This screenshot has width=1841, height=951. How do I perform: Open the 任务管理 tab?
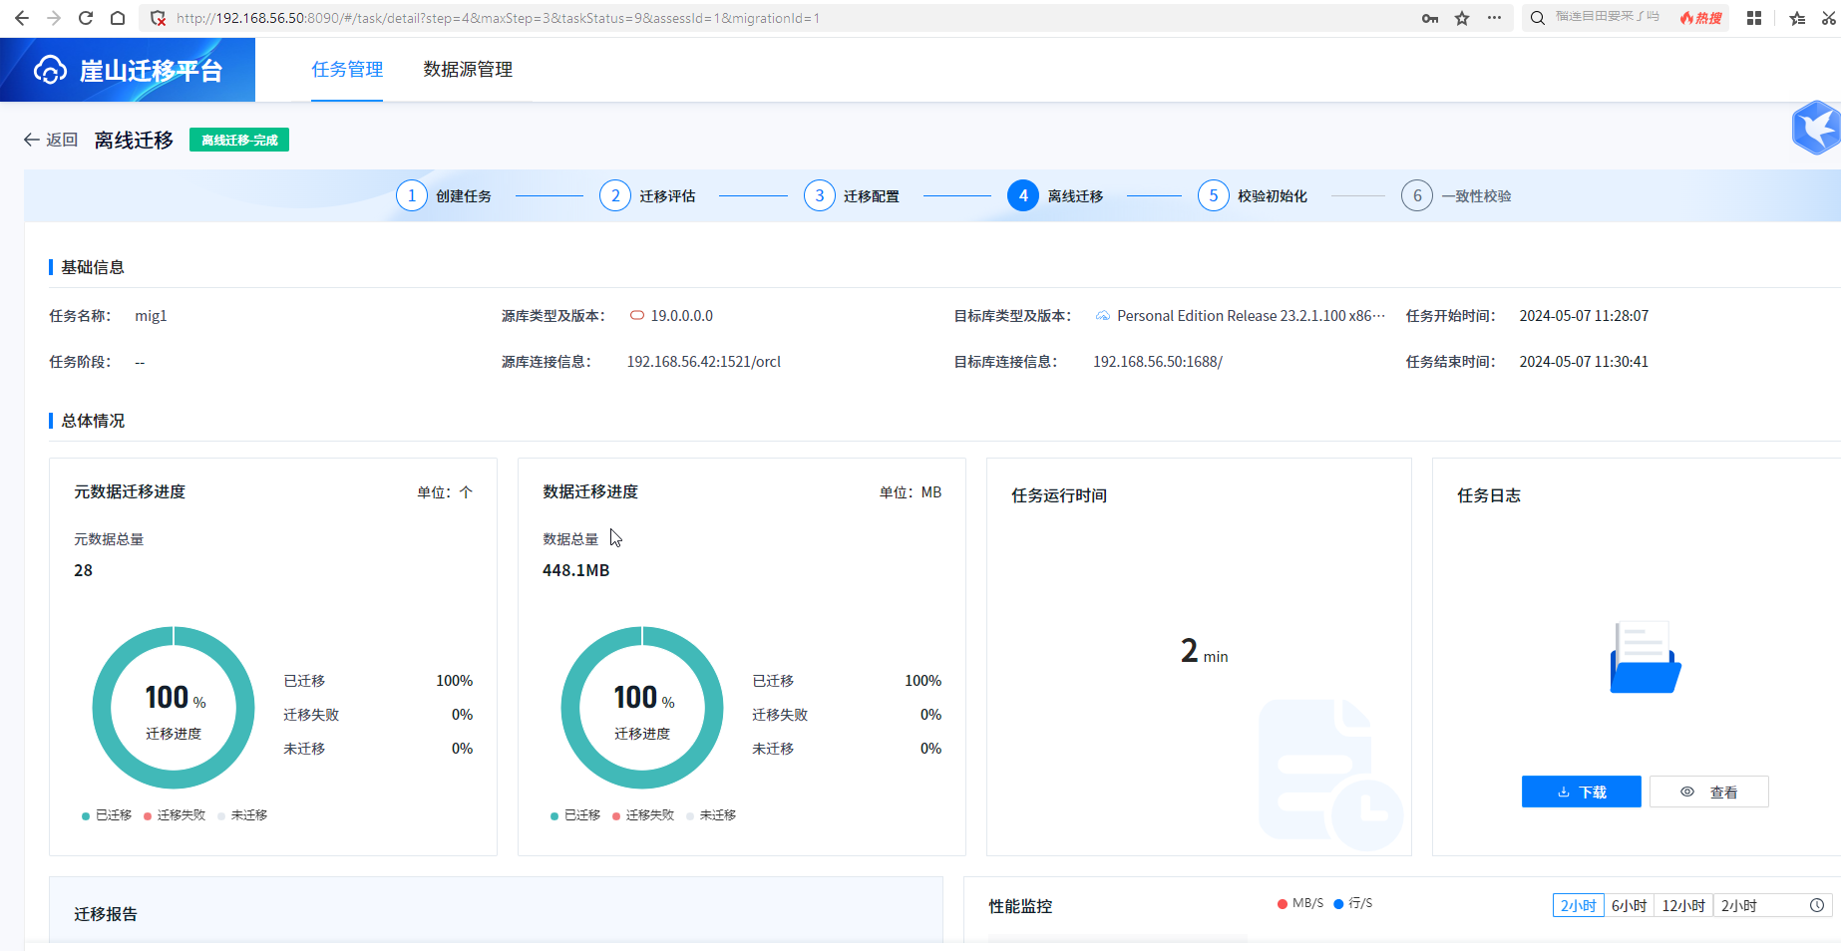347,69
